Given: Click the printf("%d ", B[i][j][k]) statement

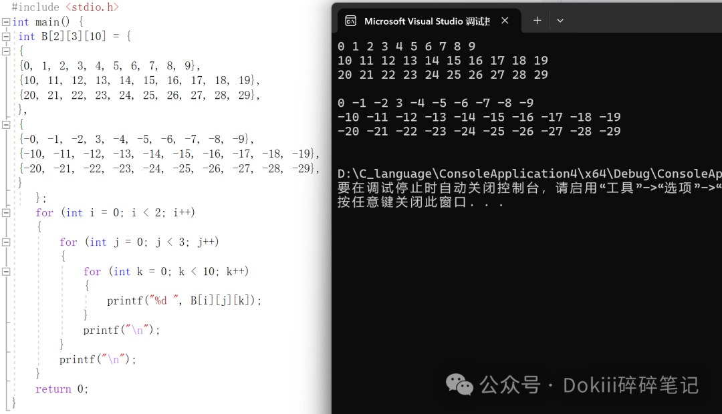Looking at the screenshot, I should point(184,300).
